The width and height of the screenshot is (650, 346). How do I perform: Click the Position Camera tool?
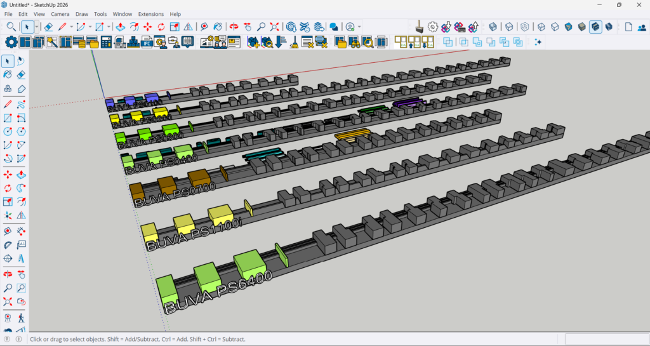(x=8, y=318)
